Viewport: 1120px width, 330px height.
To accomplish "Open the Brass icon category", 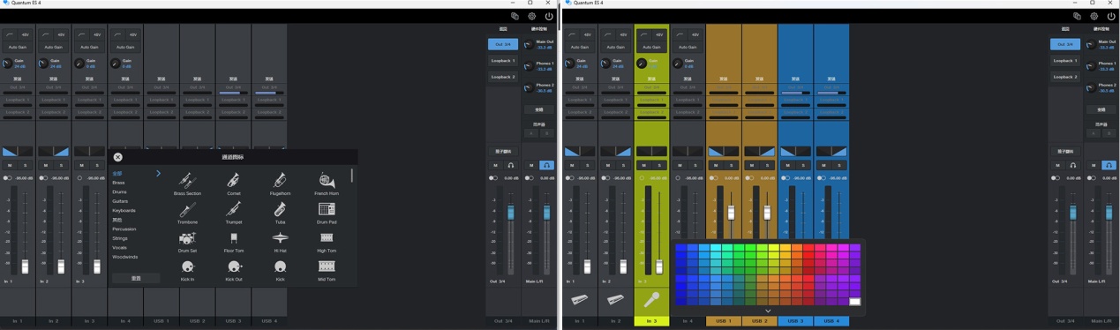I will [118, 183].
